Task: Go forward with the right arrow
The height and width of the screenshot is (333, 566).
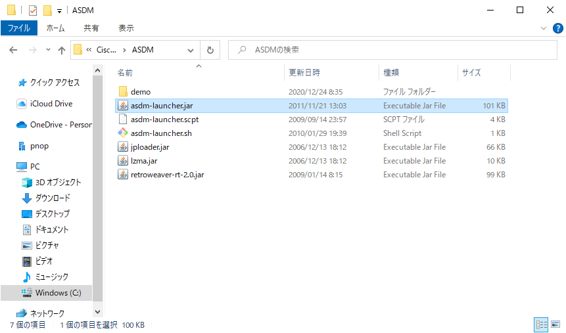Action: (32, 50)
